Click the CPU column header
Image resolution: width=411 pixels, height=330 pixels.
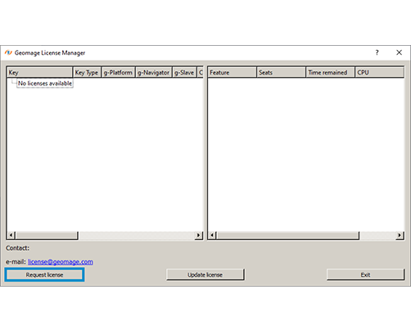[379, 72]
